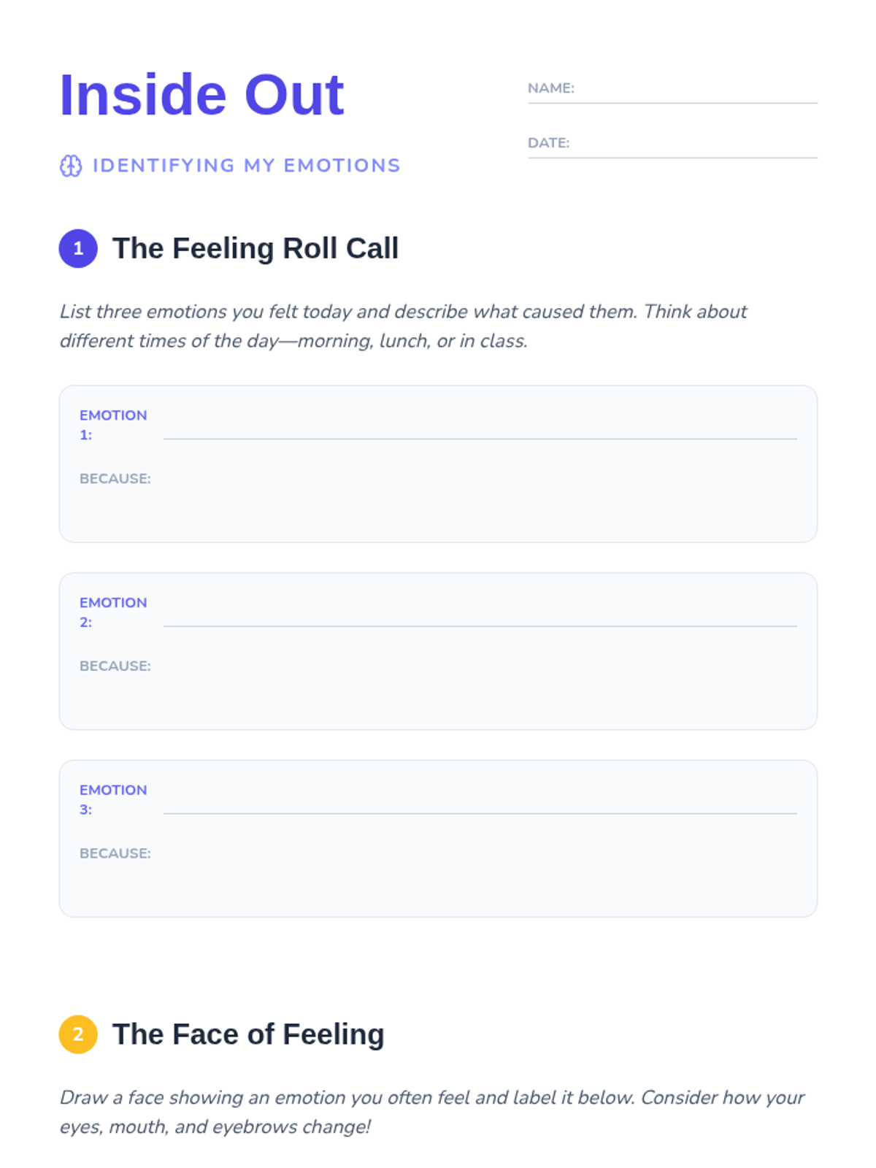Click the purple number 1 badge
876x1168 pixels.
pyautogui.click(x=78, y=249)
